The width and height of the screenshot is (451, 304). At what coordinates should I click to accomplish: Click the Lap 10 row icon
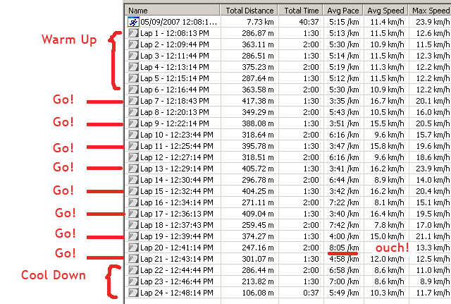[133, 135]
